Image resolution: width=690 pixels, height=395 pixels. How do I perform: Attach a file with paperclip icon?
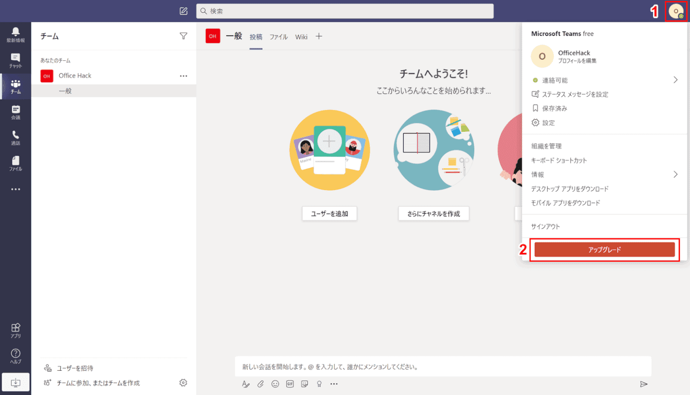pyautogui.click(x=261, y=384)
